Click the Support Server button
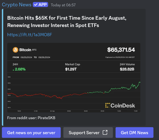The height and width of the screenshot is (140, 159). tap(88, 132)
